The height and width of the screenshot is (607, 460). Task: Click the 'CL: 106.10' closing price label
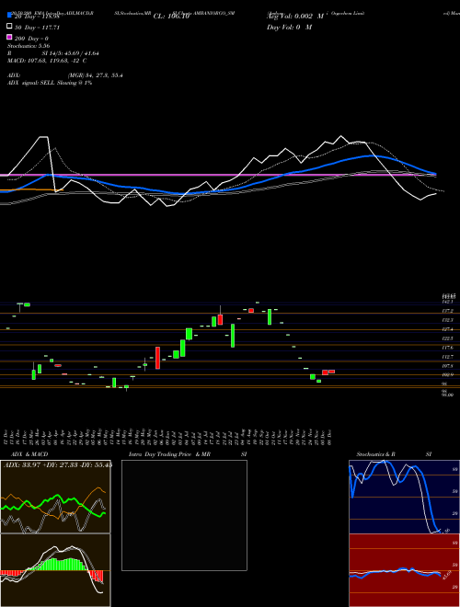pos(171,17)
